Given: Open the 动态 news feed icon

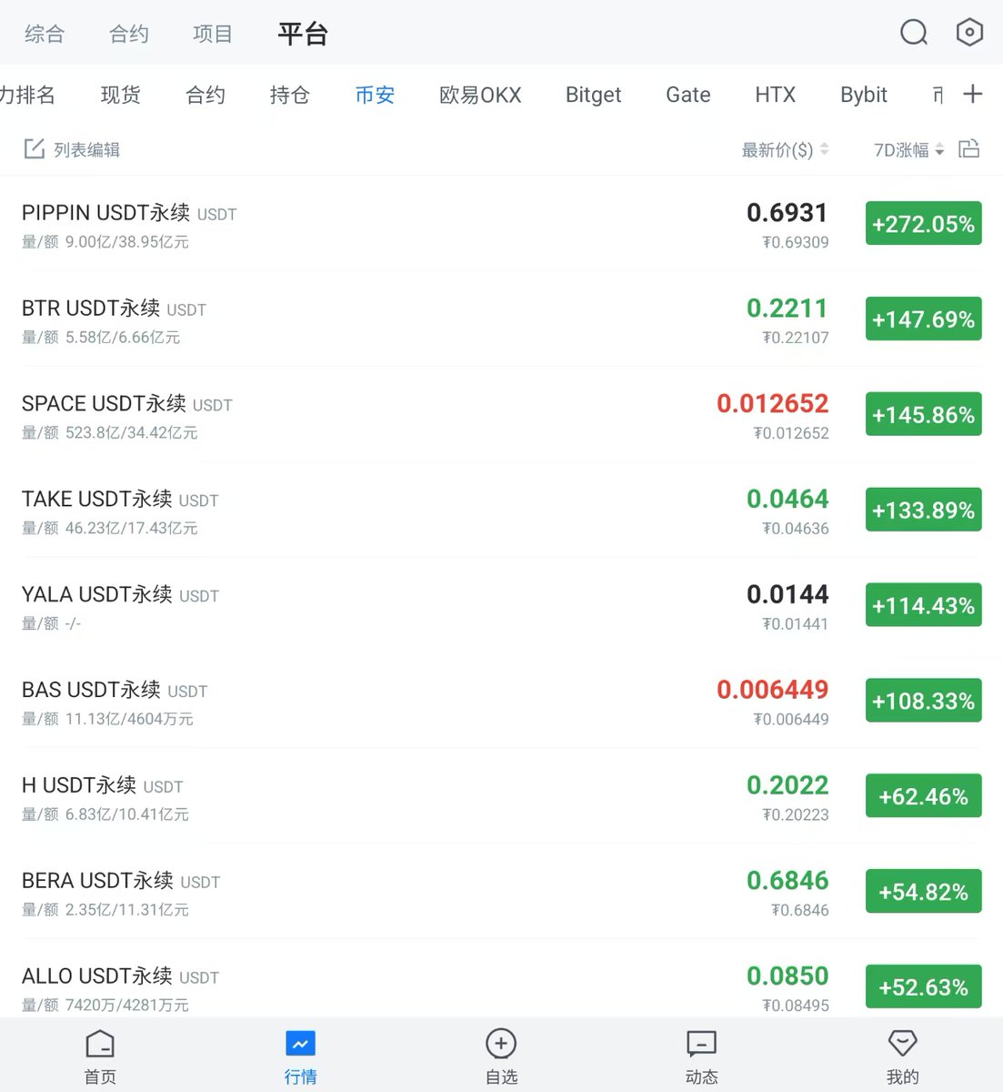Looking at the screenshot, I should (x=700, y=1044).
